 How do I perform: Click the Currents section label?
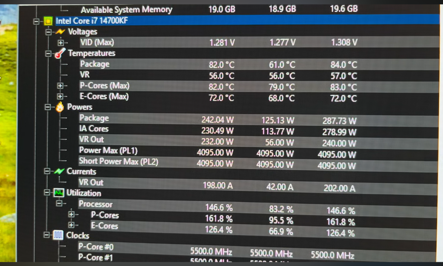81,171
